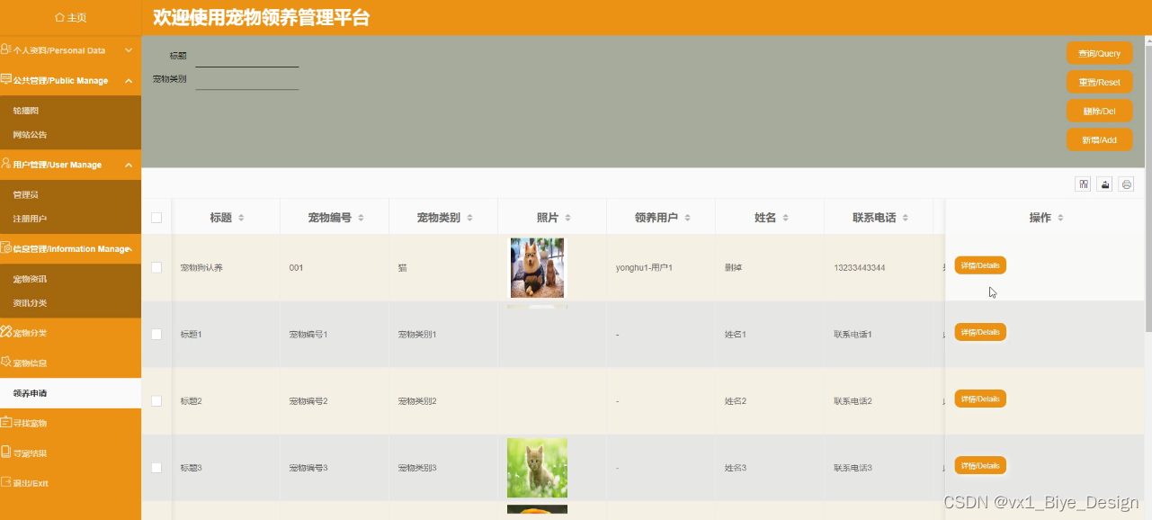Screen dimensions: 1152x520
Task: Click the 查询/Query button
Action: coord(1099,53)
